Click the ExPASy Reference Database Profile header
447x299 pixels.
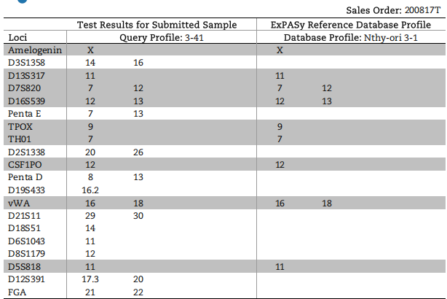click(x=351, y=25)
